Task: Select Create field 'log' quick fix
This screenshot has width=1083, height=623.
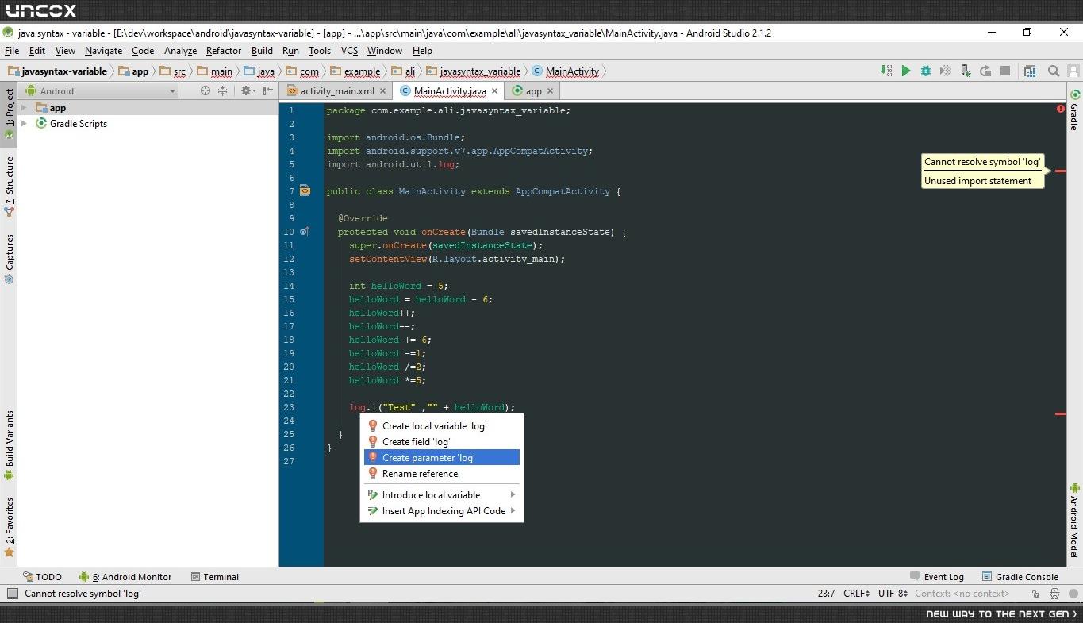Action: point(442,442)
